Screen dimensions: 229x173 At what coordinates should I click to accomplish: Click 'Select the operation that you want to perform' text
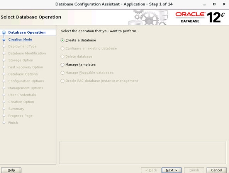(99, 31)
